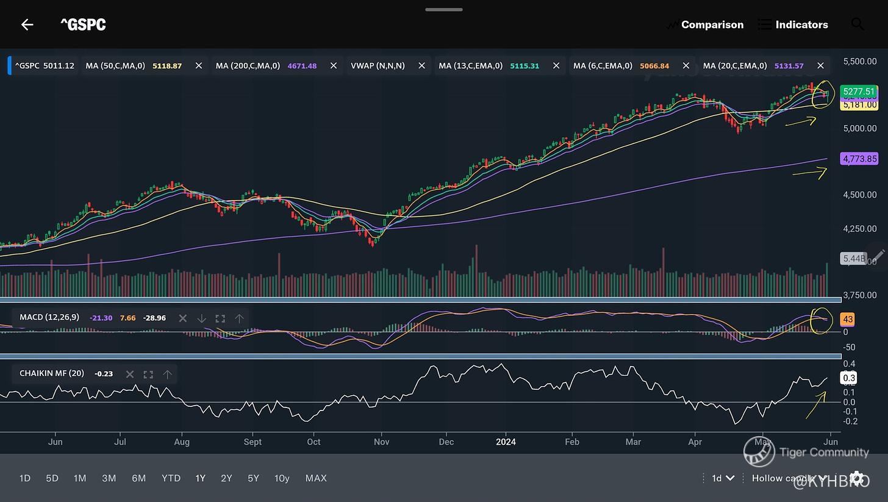Close the MACD indicator panel
This screenshot has width=888, height=502.
click(x=182, y=318)
